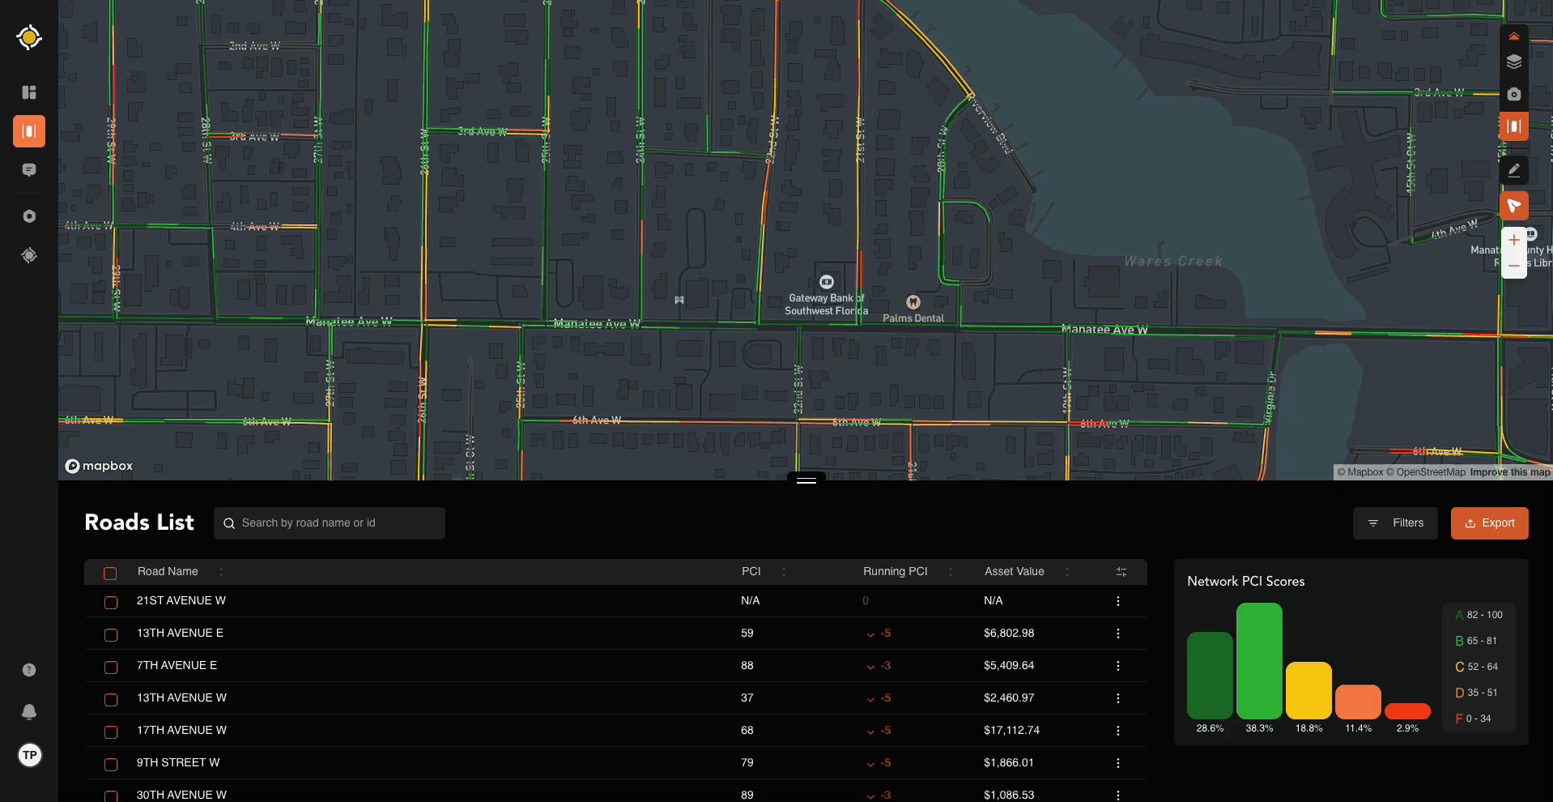
Task: Select the pencil edit tool on map
Action: coord(1513,170)
